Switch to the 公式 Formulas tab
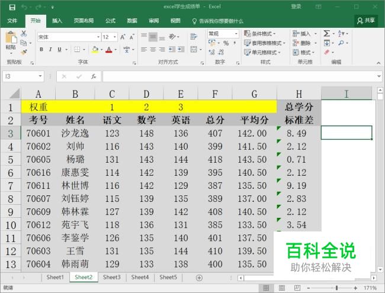385x293 pixels. tap(111, 21)
